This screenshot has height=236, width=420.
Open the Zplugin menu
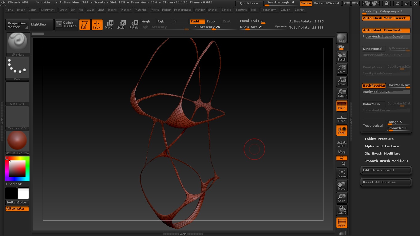click(285, 10)
